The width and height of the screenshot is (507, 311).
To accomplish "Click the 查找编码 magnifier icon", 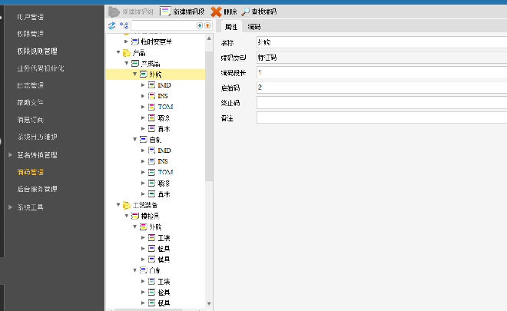I will 246,12.
